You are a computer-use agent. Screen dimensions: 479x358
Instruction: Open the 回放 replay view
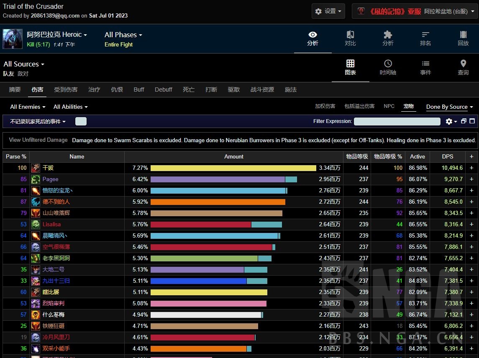[x=463, y=38]
